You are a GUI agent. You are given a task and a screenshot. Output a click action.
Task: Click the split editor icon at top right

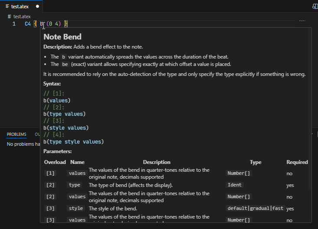coord(315,7)
